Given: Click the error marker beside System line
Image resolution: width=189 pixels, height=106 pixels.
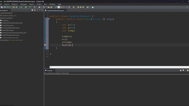Looking at the screenshot, I should click(x=45, y=45).
